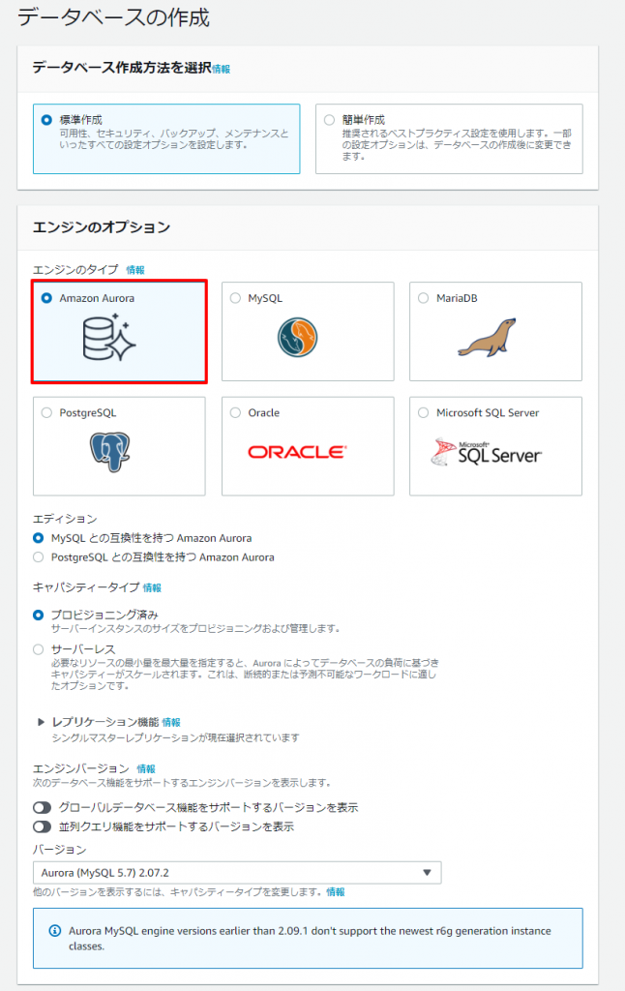Select the 標準作成 radio button
Screen dimensions: 625x991
coord(46,119)
